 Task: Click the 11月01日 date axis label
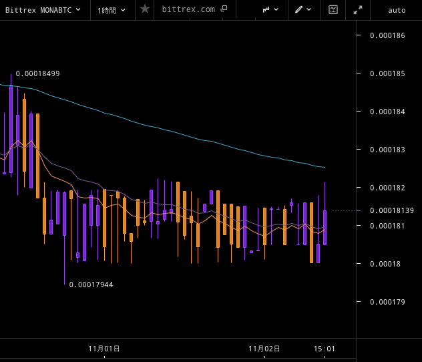click(x=104, y=349)
